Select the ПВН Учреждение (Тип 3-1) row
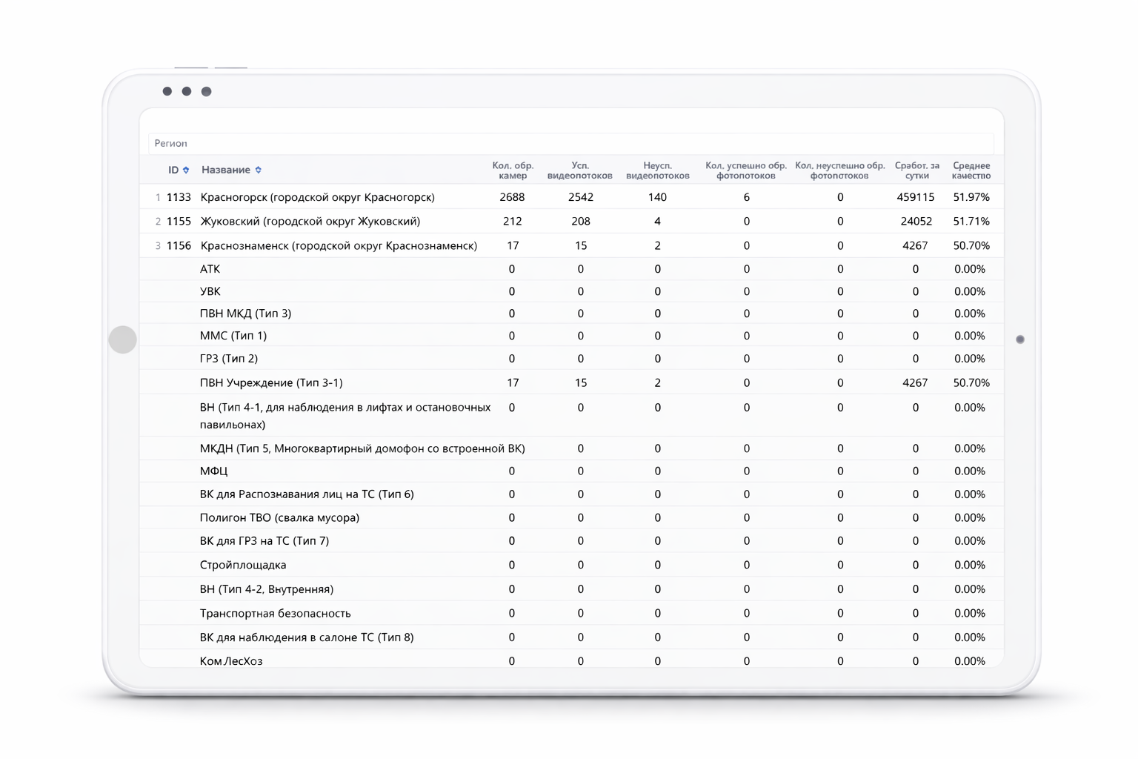 (x=271, y=383)
